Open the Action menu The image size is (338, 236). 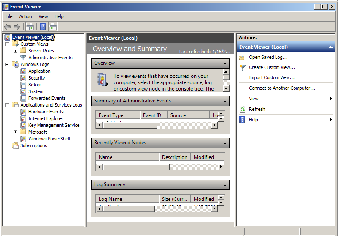click(25, 16)
